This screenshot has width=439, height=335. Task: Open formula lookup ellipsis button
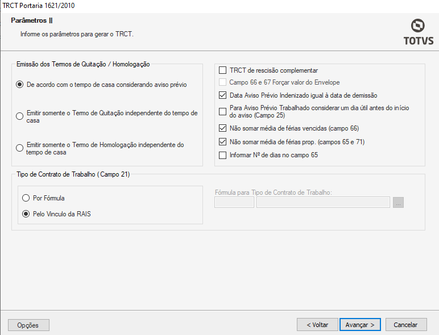click(x=398, y=202)
